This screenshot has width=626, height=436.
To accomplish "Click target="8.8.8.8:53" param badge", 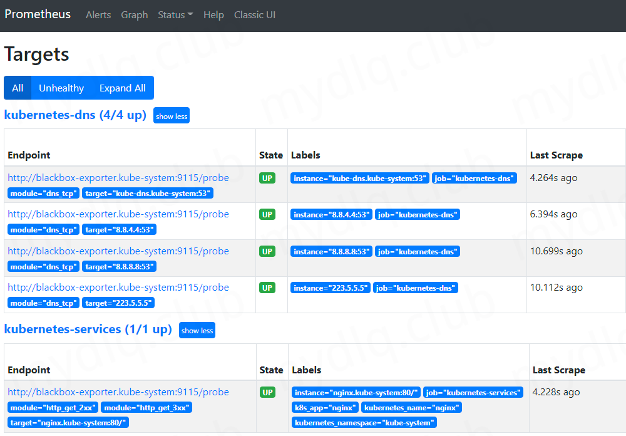I will click(x=119, y=267).
